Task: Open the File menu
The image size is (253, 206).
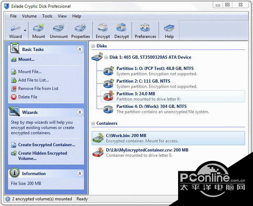Action: [13, 16]
